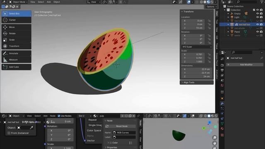Screen dimensions: 265x149
Task: Activate the Add Cube tool
Action: click(17, 67)
